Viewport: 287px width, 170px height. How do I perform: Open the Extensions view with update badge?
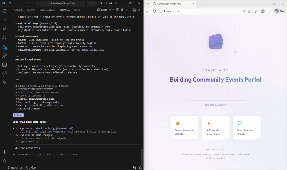pyautogui.click(x=4, y=47)
